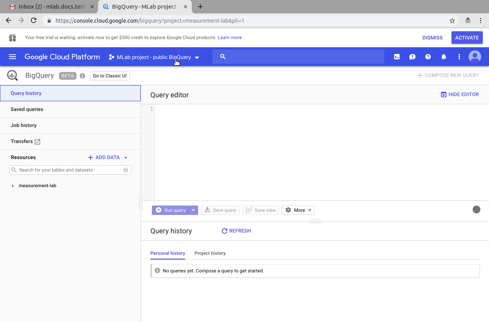The image size is (489, 322).
Task: Open the Help question-mark icon
Action: pyautogui.click(x=428, y=57)
